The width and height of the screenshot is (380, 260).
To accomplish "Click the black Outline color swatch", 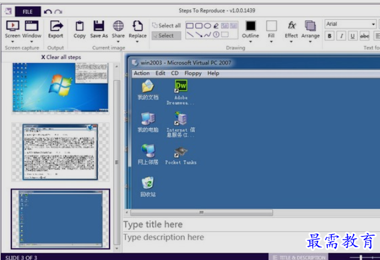I will point(251,26).
